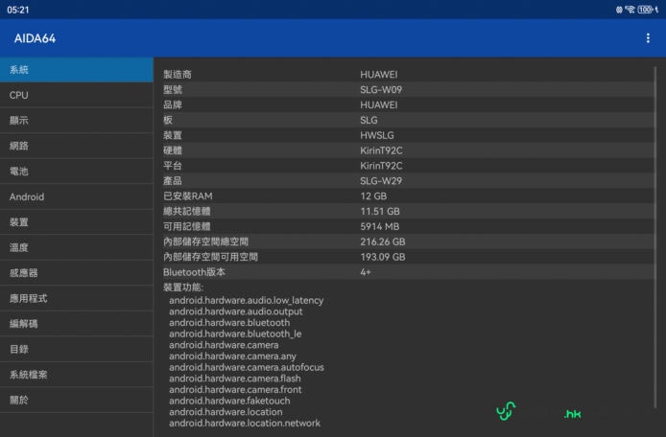Select the 品牌 HUAWEI row
The width and height of the screenshot is (666, 437).
408,104
